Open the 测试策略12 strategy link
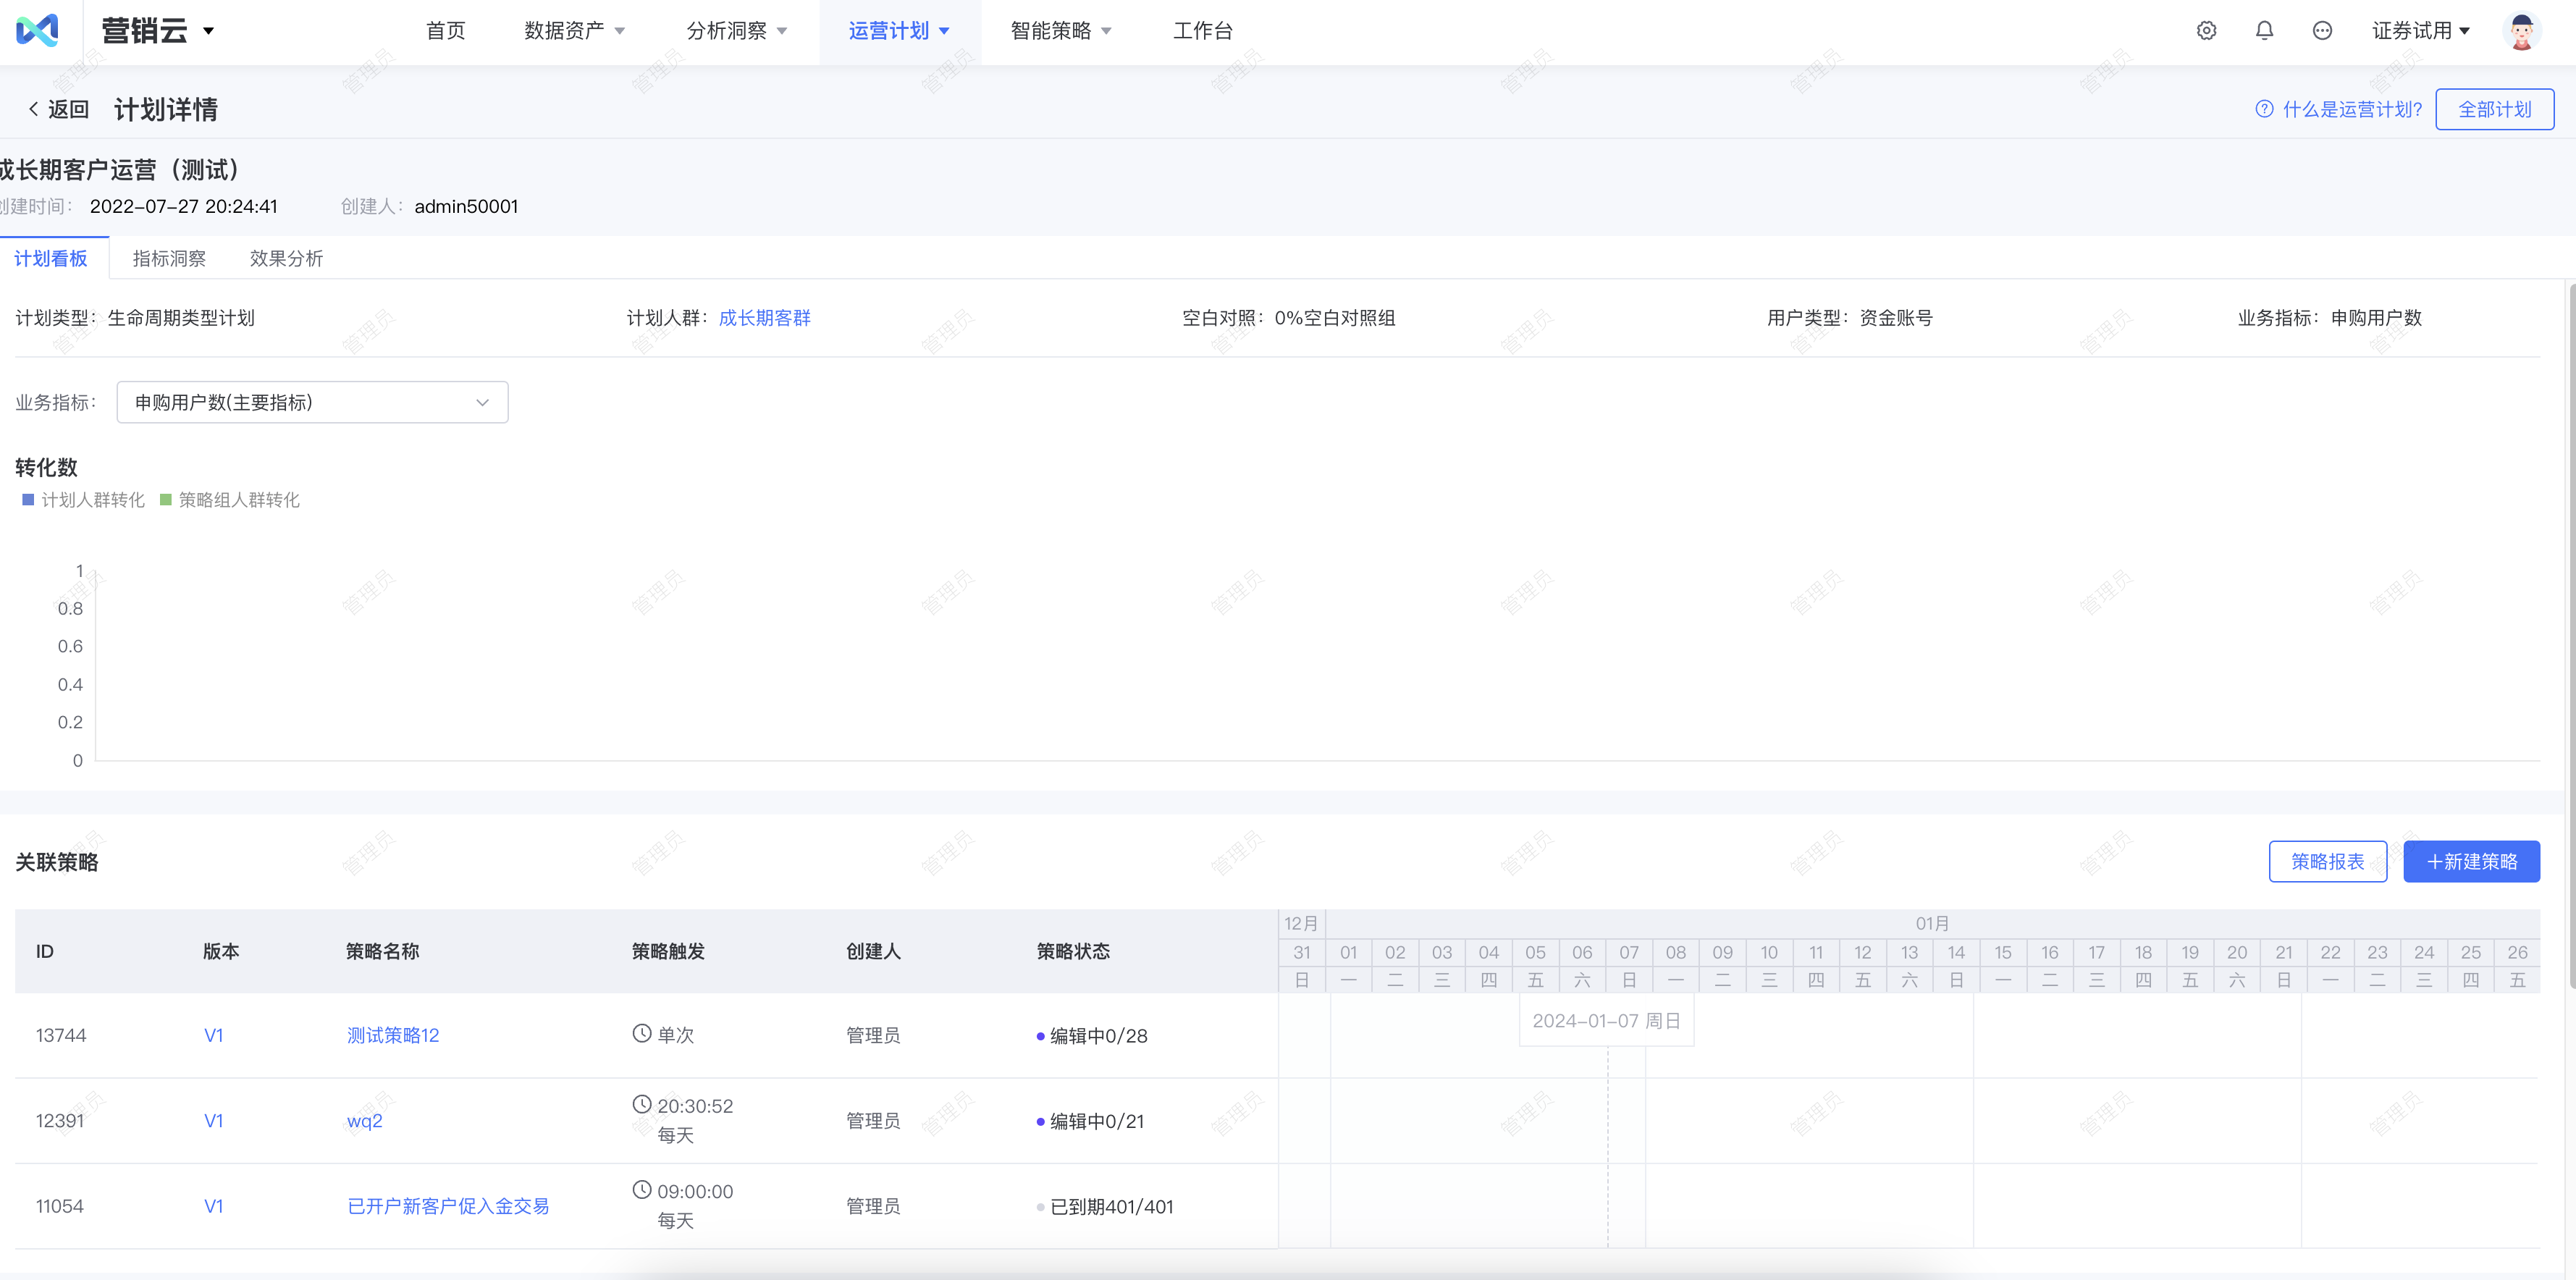Viewport: 2576px width, 1280px height. click(x=393, y=1035)
